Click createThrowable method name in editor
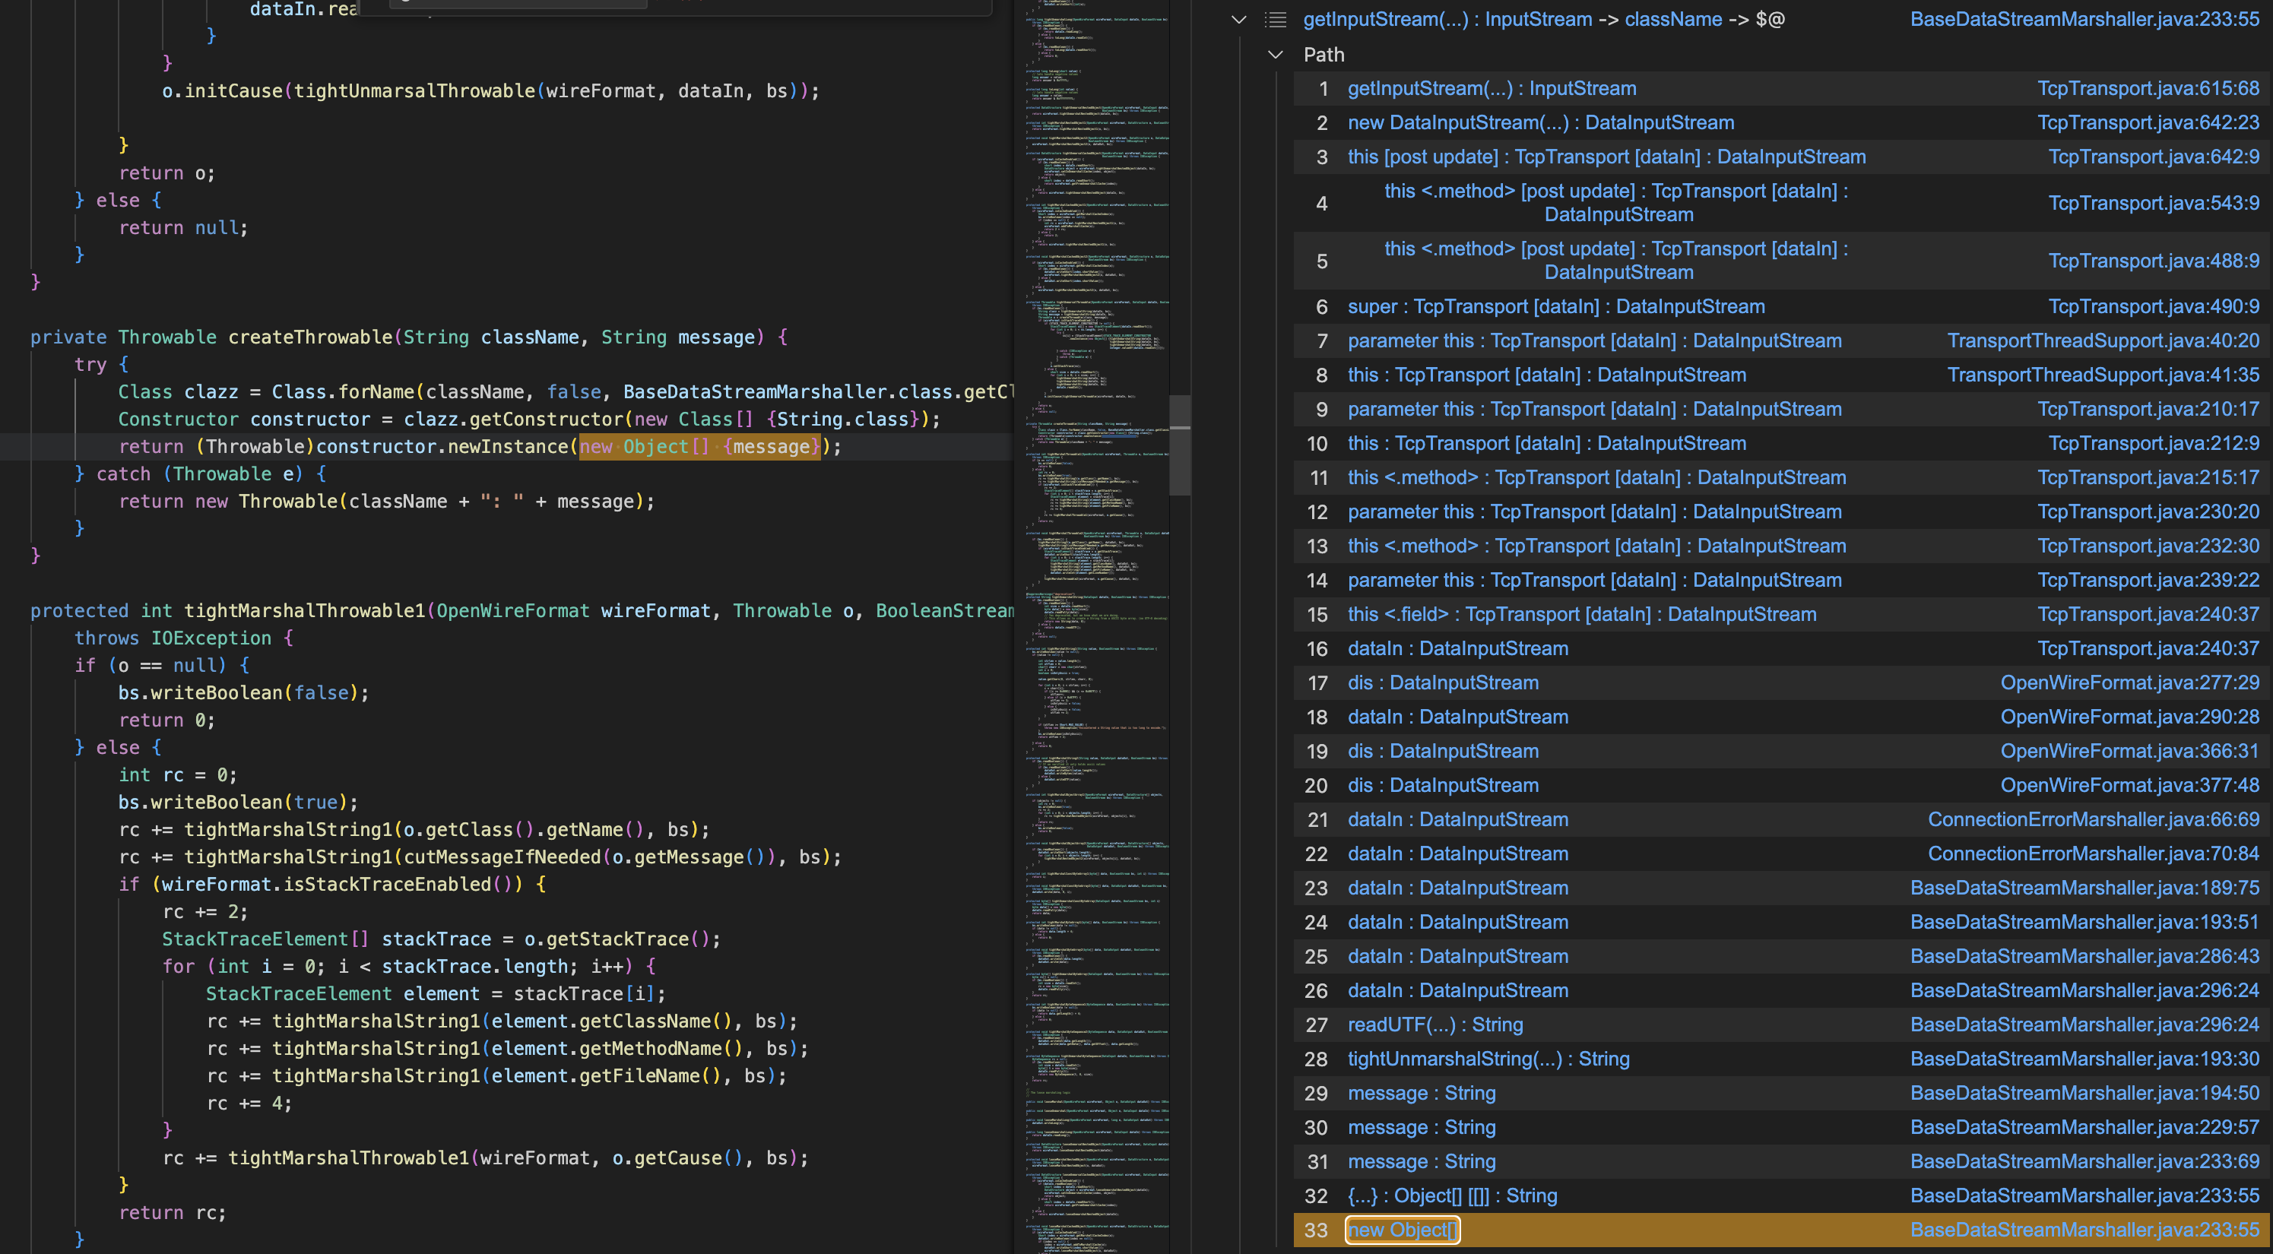Screen dimensions: 2273x1254 pyautogui.click(x=311, y=337)
